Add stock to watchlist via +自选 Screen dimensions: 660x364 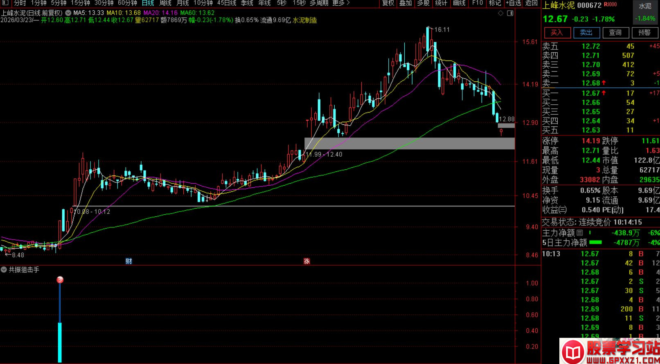[x=513, y=3]
